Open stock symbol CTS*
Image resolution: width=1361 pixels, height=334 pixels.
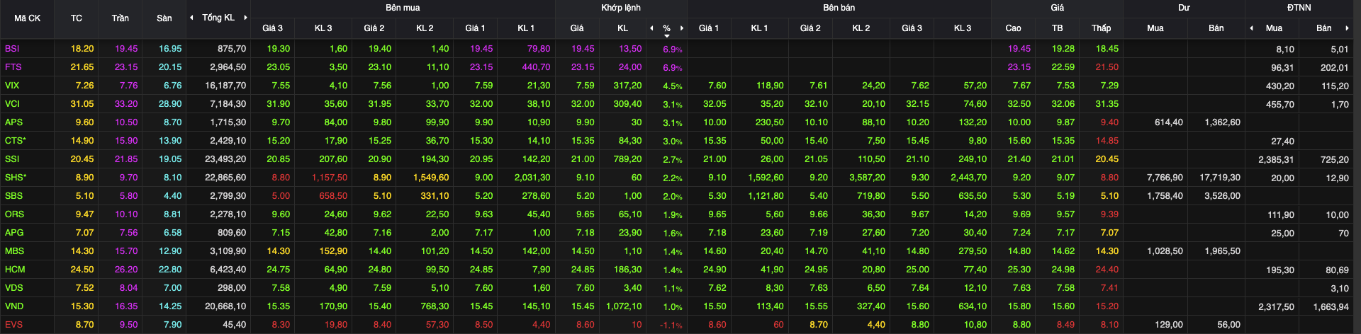15,141
